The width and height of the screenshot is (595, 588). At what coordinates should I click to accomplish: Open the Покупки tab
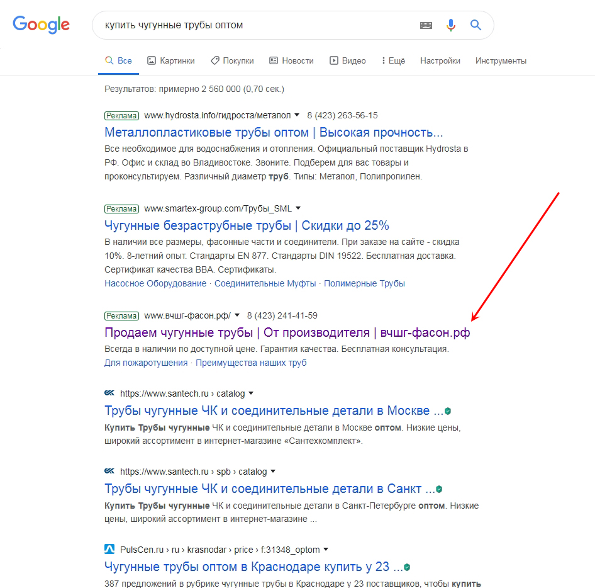coord(232,61)
